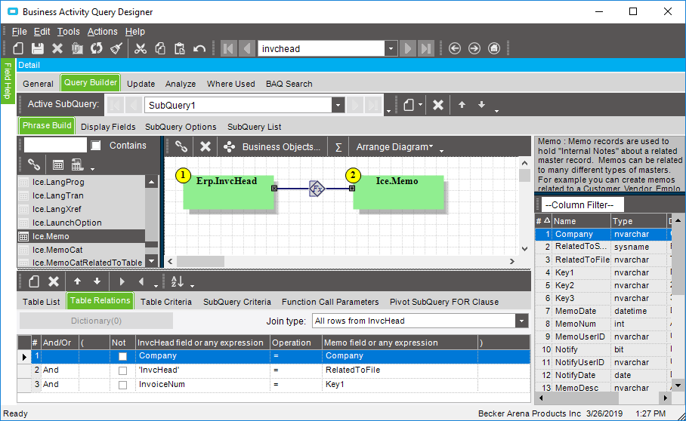Save the query with the floppy disk icon

click(x=38, y=48)
